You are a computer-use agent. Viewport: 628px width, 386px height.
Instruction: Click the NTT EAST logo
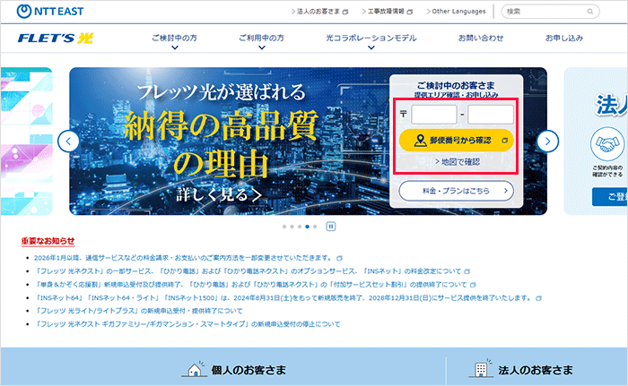click(x=50, y=12)
